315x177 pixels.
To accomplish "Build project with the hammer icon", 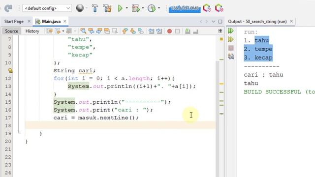I will (x=95, y=8).
